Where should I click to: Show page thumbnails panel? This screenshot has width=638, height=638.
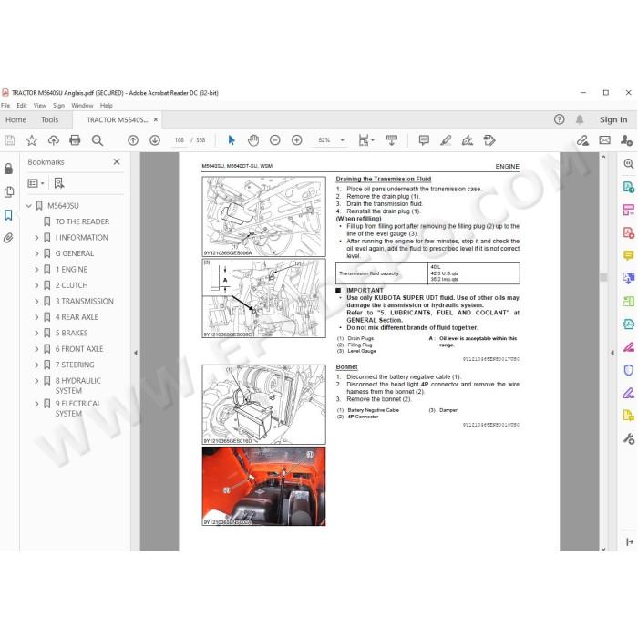(8, 191)
